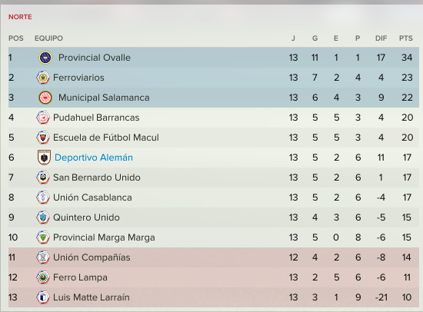
Task: Click the Ferro Lampa team badge
Action: pyautogui.click(x=43, y=277)
